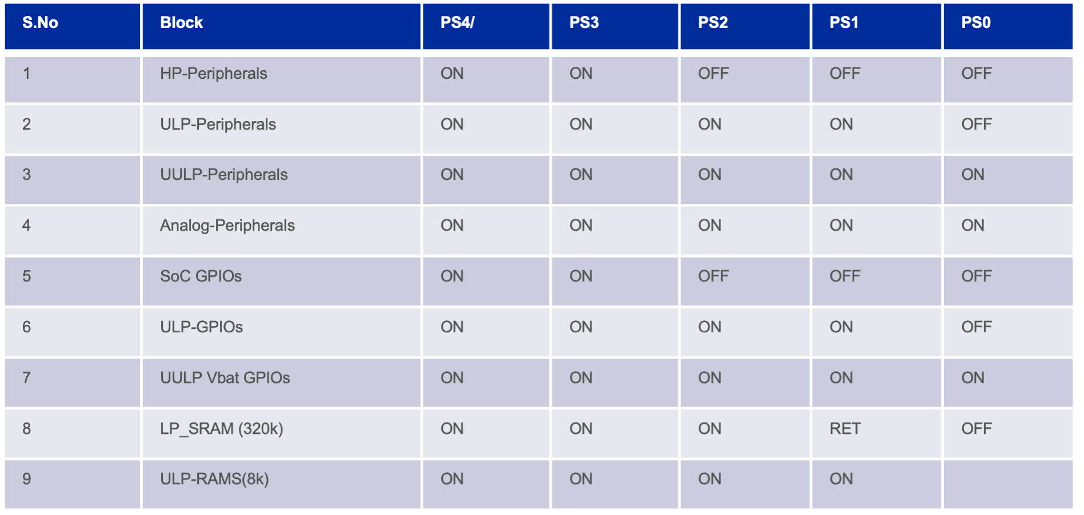Select the PS1 column header
Screen dimensions: 1084x515
pos(877,26)
